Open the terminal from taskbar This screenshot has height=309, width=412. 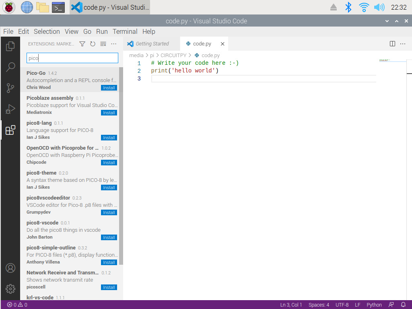point(58,7)
